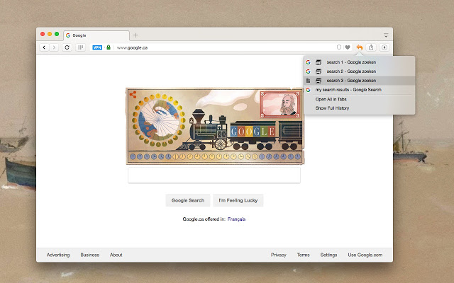Click the green maximize window button

coord(57,34)
